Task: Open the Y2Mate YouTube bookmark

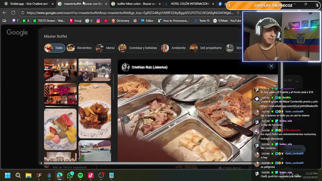Action: [227, 21]
